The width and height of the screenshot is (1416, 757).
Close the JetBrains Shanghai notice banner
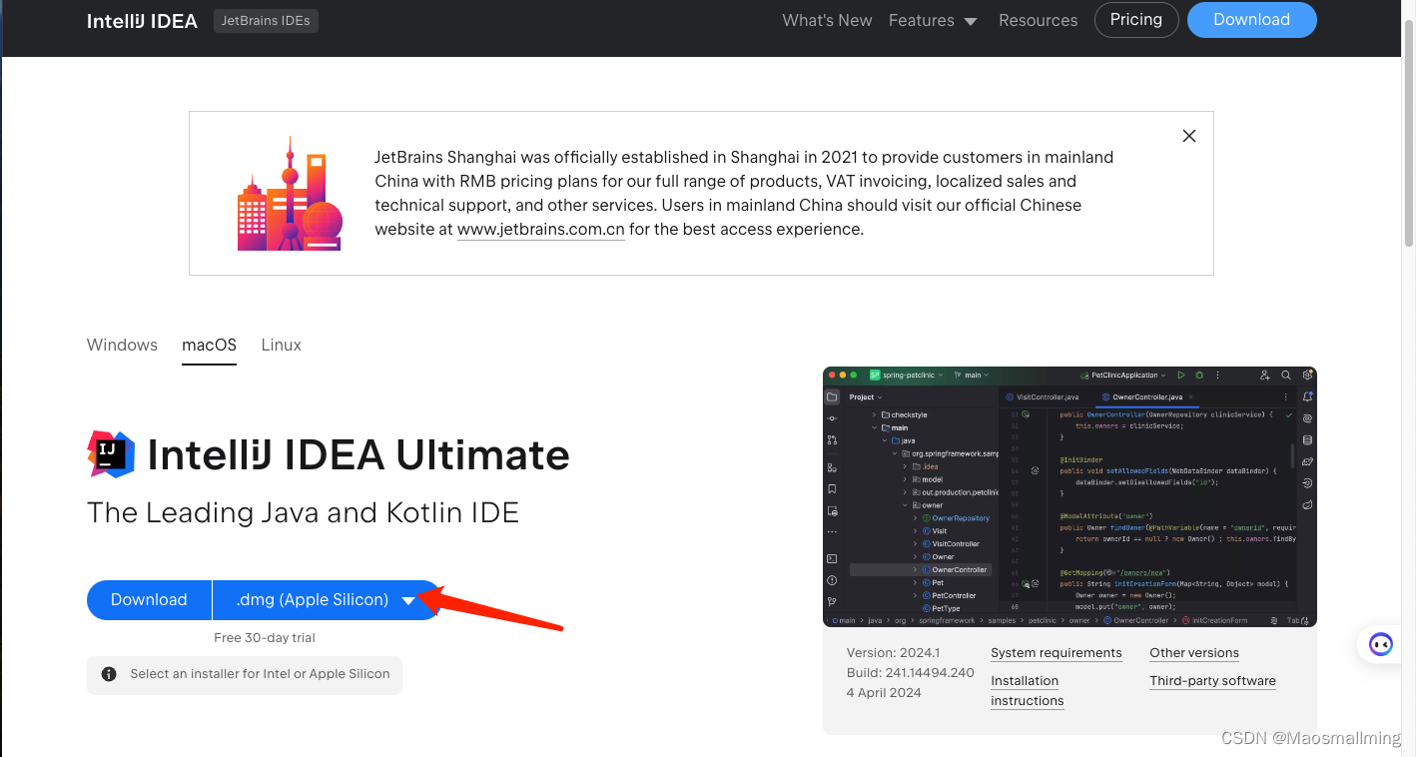pyautogui.click(x=1188, y=136)
